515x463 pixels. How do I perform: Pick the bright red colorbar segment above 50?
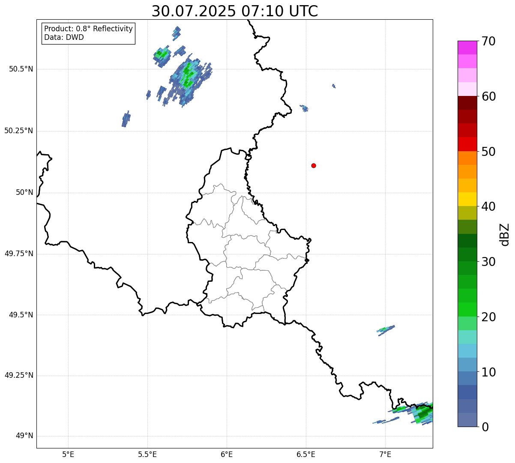[467, 144]
